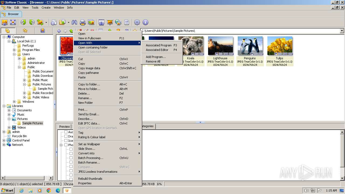Viewport: 345px width, 194px height.
Task: Select 'View in Fullscreen' context item
Action: (x=108, y=38)
